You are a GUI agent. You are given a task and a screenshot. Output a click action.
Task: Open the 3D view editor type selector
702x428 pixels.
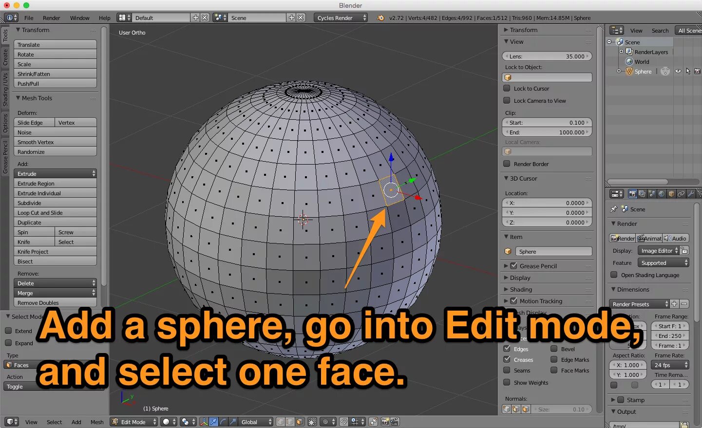click(12, 422)
